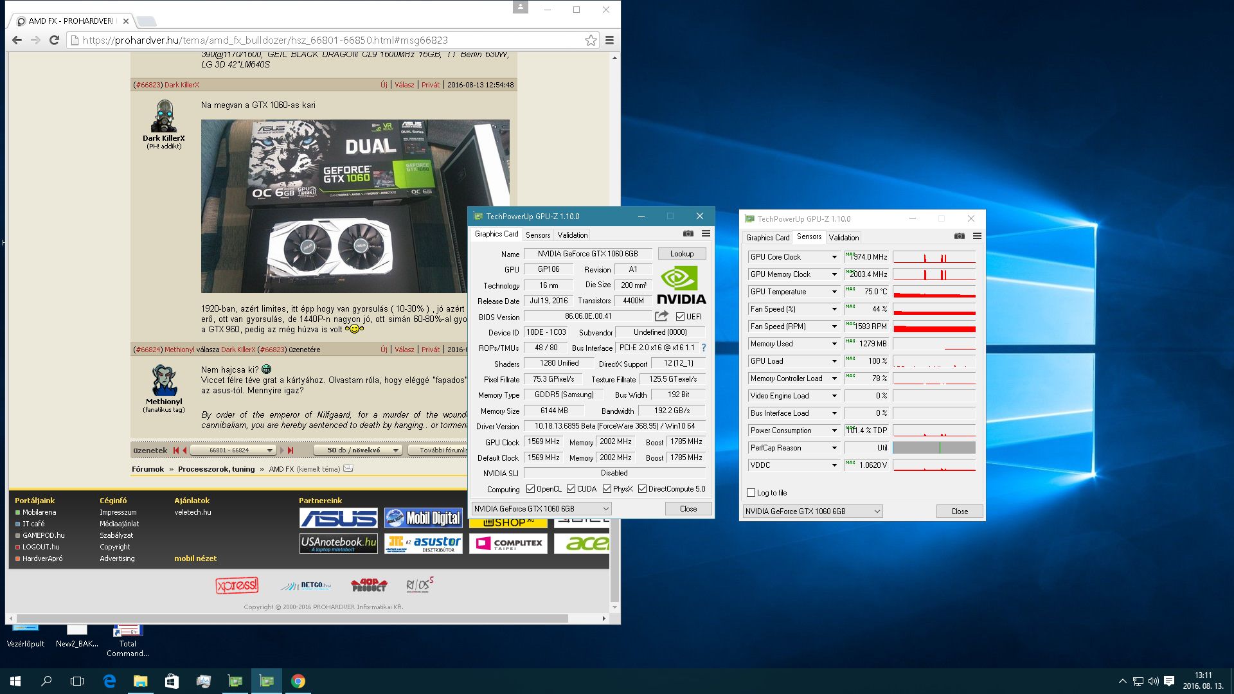Screen dimensions: 1234x694
Task: Switch to Chrome via taskbar icon
Action: coord(298,681)
